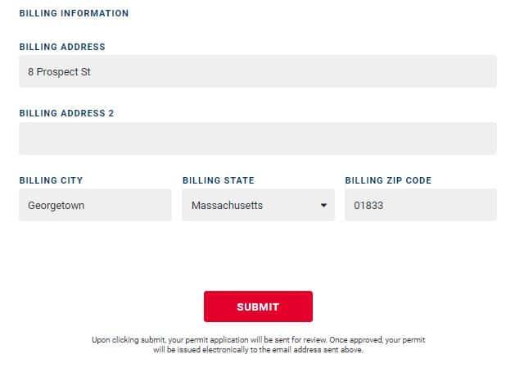Screen dimensions: 515x377
Task: Select the Massachusetts value in the state combo box
Action: [x=228, y=206]
